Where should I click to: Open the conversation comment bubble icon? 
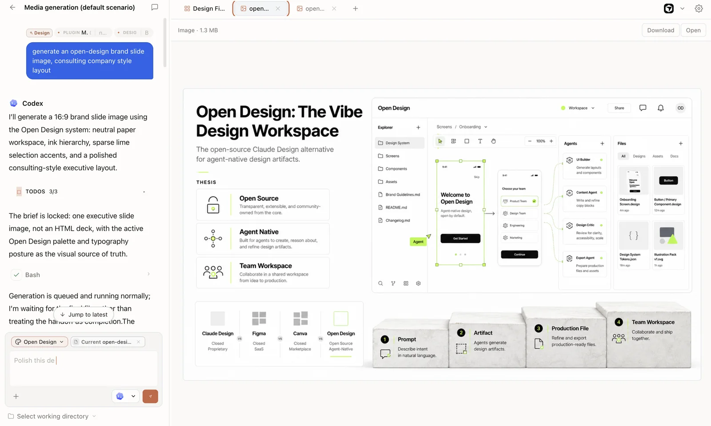(x=155, y=8)
